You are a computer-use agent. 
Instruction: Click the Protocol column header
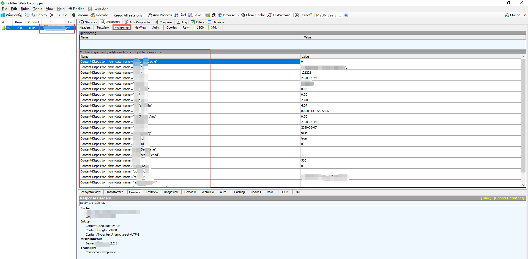33,22
